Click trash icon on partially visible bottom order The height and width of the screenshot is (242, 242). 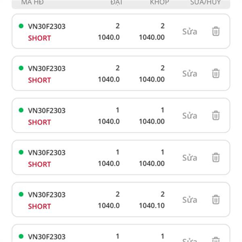pyautogui.click(x=216, y=239)
